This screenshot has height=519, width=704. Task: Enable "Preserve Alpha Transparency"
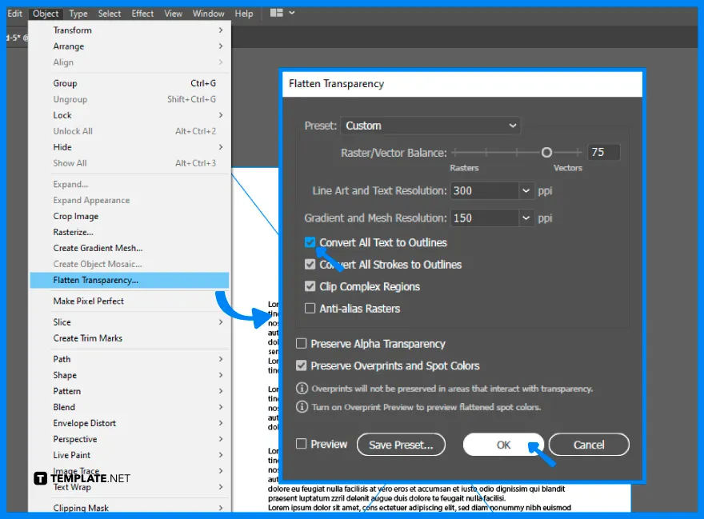tap(301, 344)
